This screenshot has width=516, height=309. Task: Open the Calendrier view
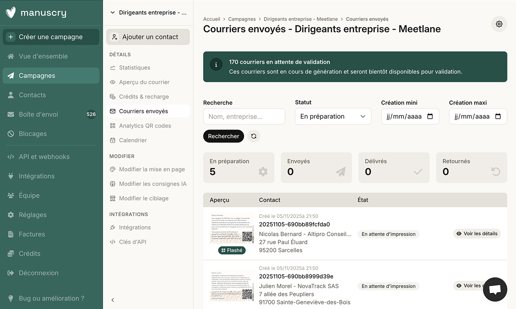[132, 140]
